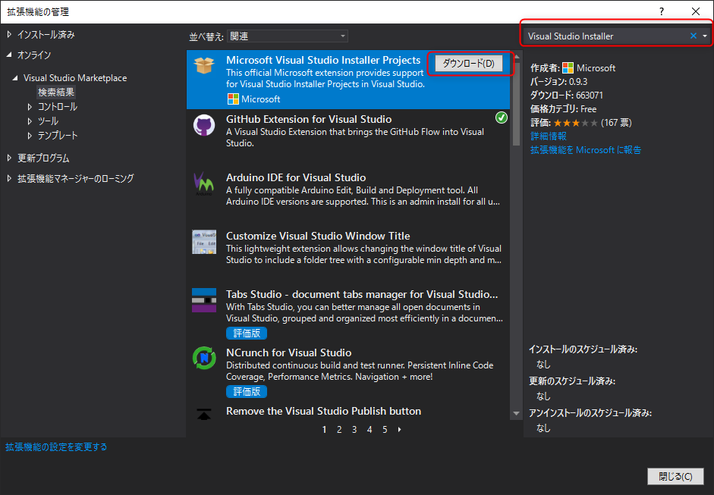
Task: Expand the 拡張機能マネージャーのローミング category
Action: [x=10, y=179]
